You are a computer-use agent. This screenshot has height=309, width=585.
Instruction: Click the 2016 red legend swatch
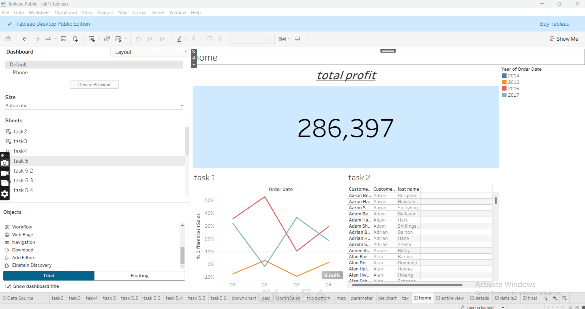click(x=504, y=88)
